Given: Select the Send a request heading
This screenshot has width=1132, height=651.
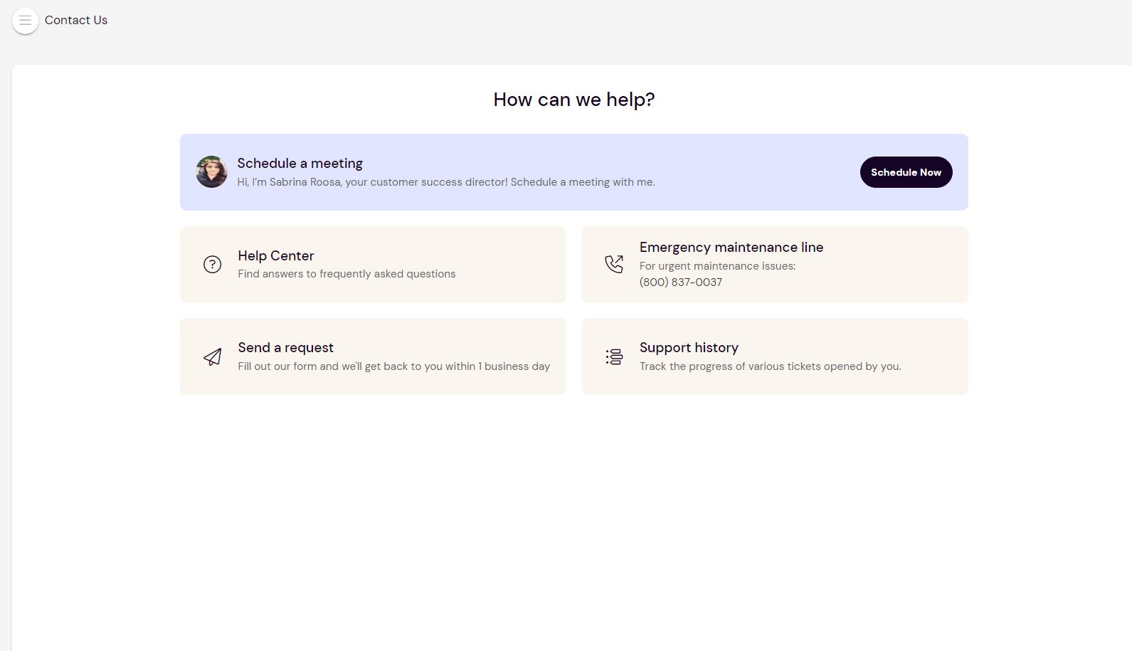Looking at the screenshot, I should click(285, 348).
